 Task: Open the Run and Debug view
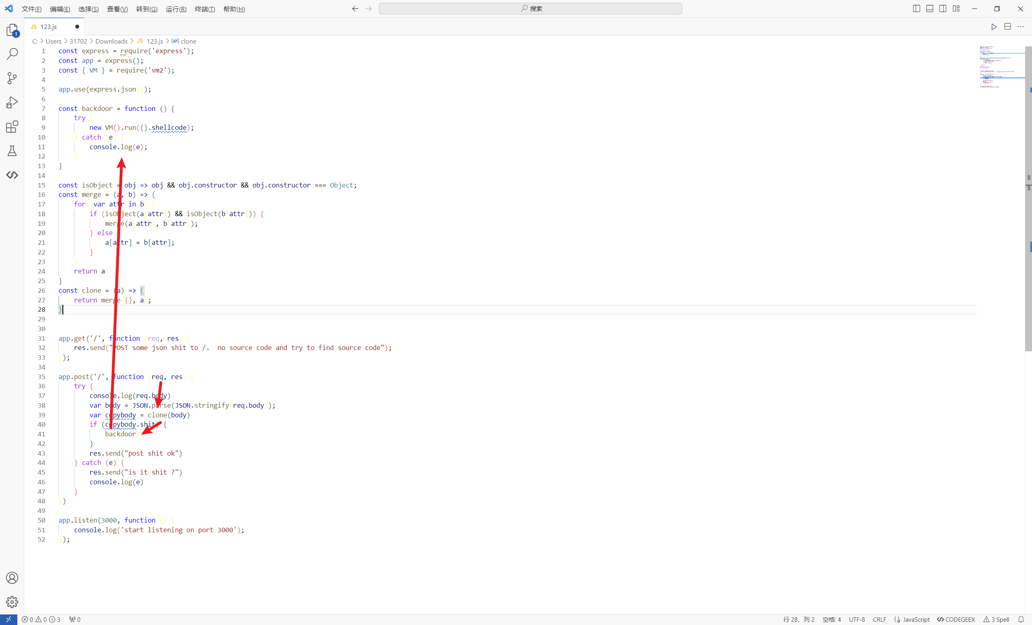12,102
